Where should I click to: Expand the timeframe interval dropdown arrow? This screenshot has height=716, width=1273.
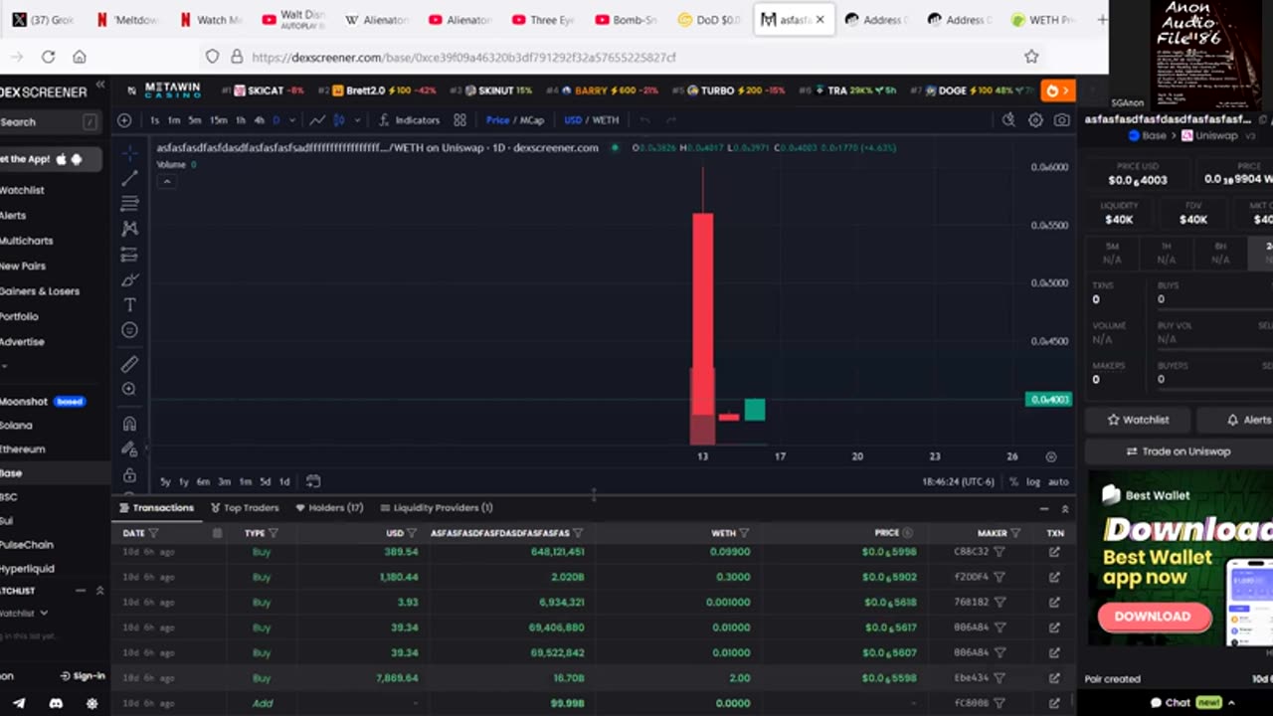pos(291,120)
